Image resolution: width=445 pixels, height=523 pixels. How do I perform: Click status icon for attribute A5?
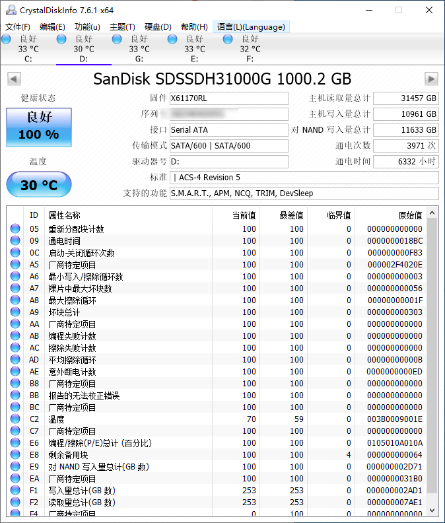[15, 264]
